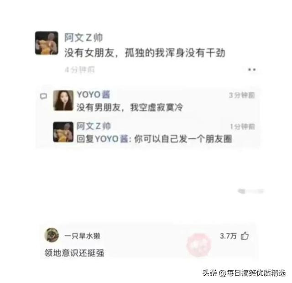Open 一只旱水獭's round avatar
292x283 pixels.
tap(52, 235)
